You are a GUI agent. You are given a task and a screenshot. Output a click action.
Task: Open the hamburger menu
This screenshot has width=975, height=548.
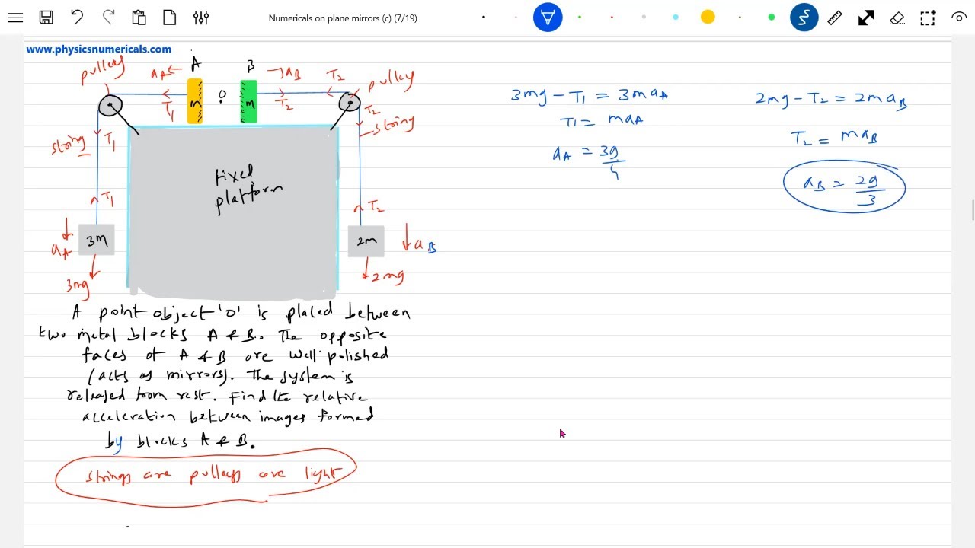14,18
